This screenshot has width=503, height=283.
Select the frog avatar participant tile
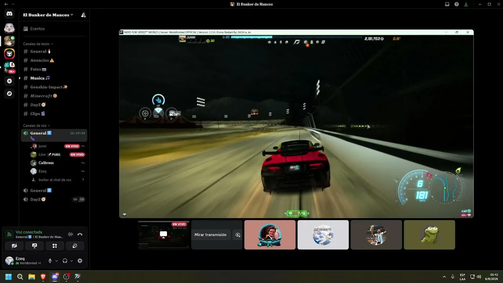pos(430,235)
